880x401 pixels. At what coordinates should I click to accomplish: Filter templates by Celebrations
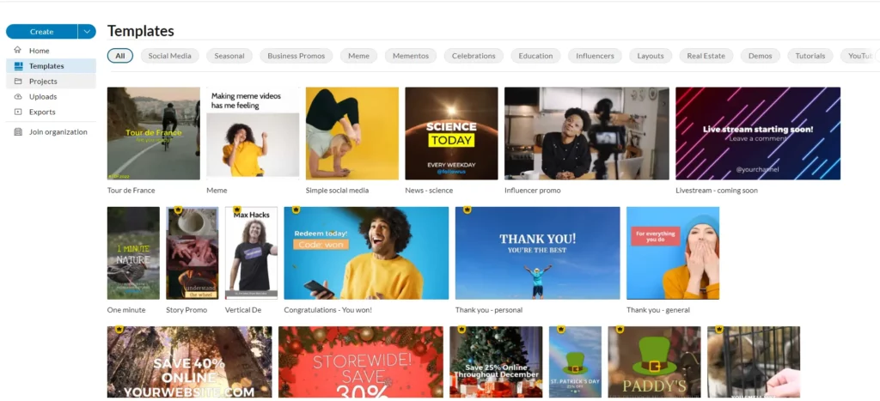click(474, 56)
